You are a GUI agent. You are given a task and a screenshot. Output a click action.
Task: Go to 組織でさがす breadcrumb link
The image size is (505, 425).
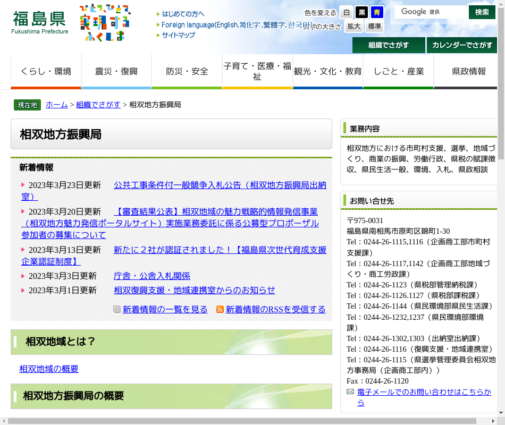tap(98, 105)
